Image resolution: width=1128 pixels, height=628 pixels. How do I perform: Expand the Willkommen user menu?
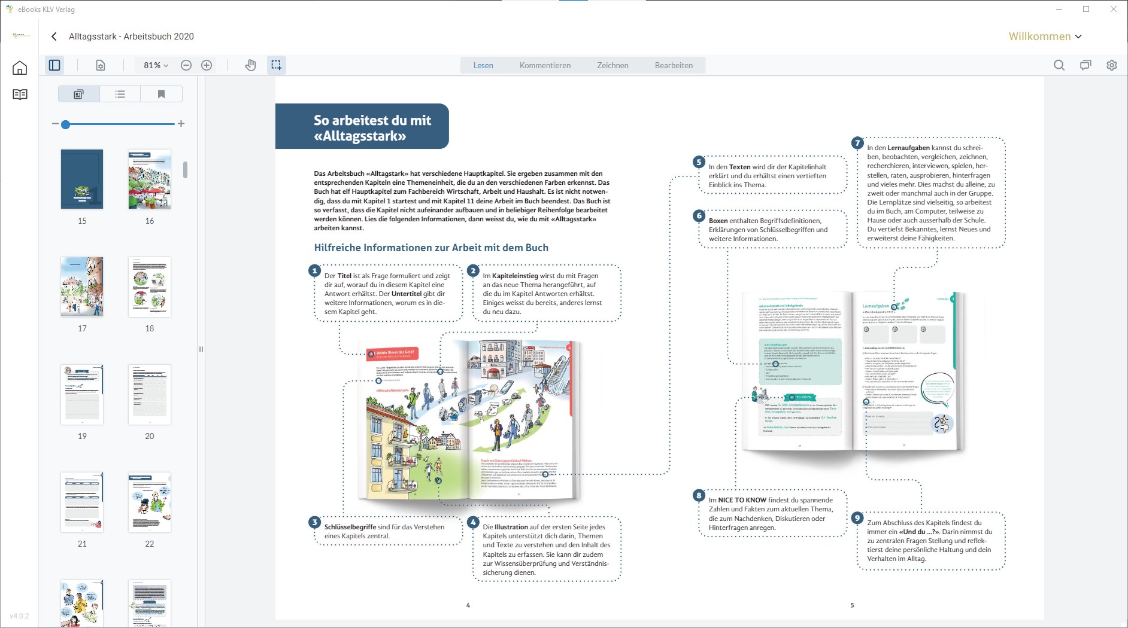1045,36
